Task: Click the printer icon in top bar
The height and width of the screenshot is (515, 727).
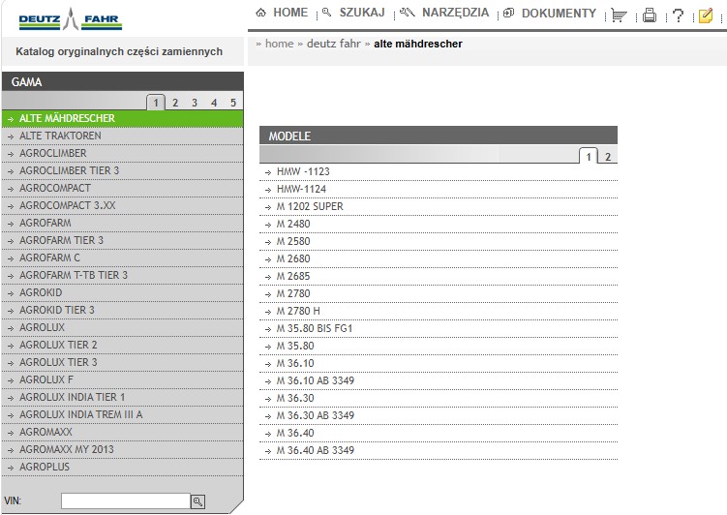Action: tap(650, 15)
